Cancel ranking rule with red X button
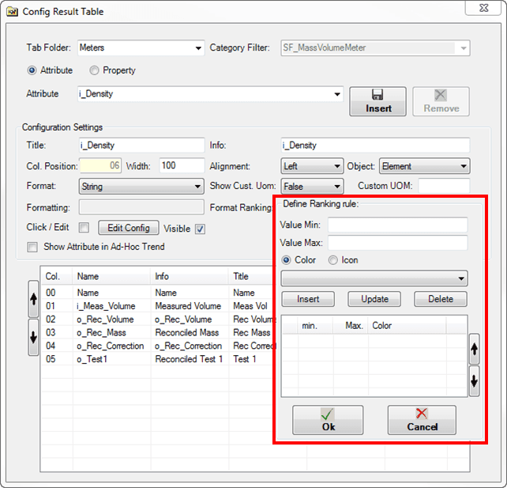 (422, 420)
